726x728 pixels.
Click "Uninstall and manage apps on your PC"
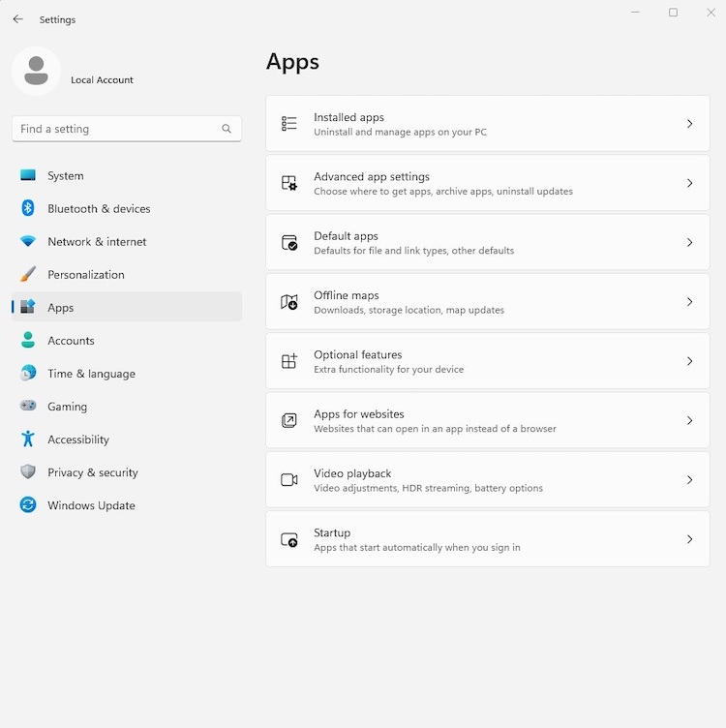point(400,132)
